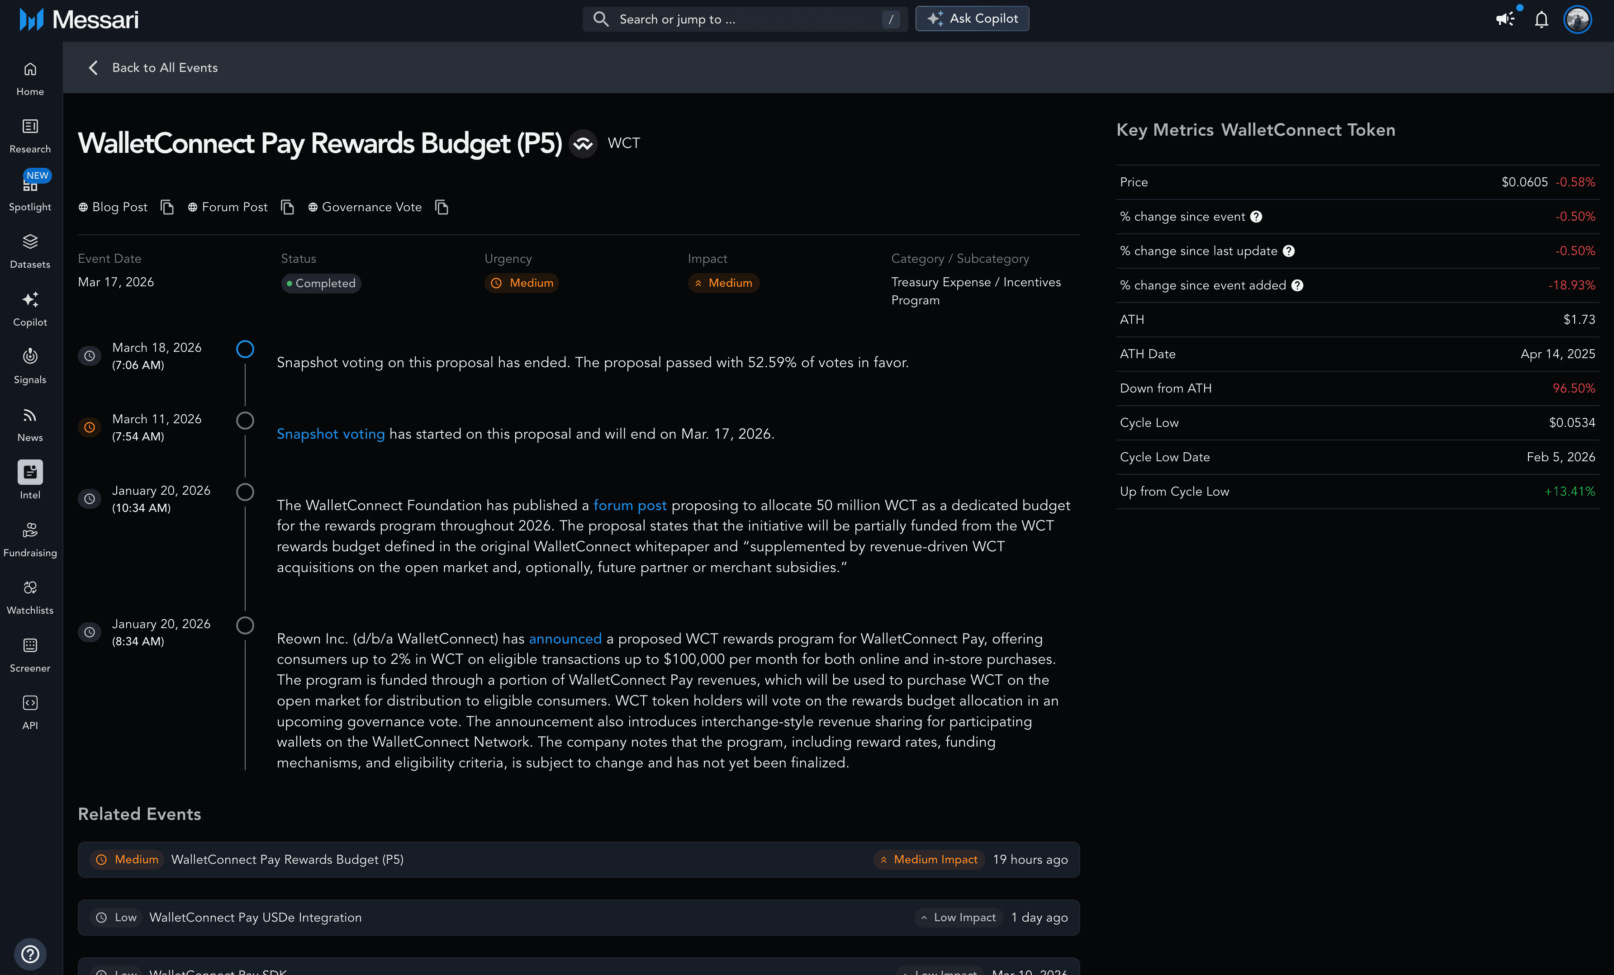The width and height of the screenshot is (1614, 975).
Task: Open the user profile avatar menu
Action: pos(1577,19)
